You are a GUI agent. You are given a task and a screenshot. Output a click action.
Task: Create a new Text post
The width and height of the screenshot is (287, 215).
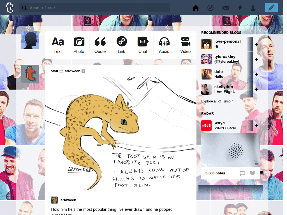click(58, 45)
